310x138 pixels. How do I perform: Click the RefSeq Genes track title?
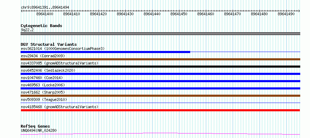[36, 126]
